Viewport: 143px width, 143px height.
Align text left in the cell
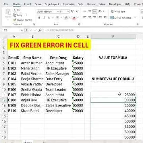(x=85, y=18)
